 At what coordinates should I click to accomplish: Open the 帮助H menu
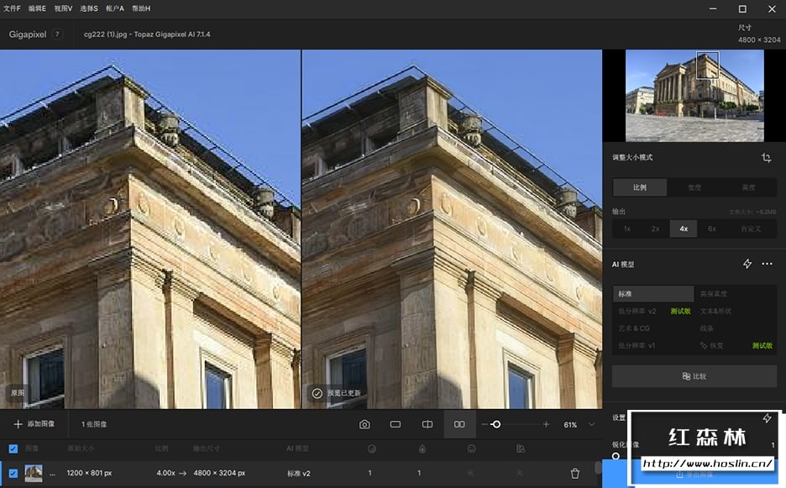pos(142,8)
